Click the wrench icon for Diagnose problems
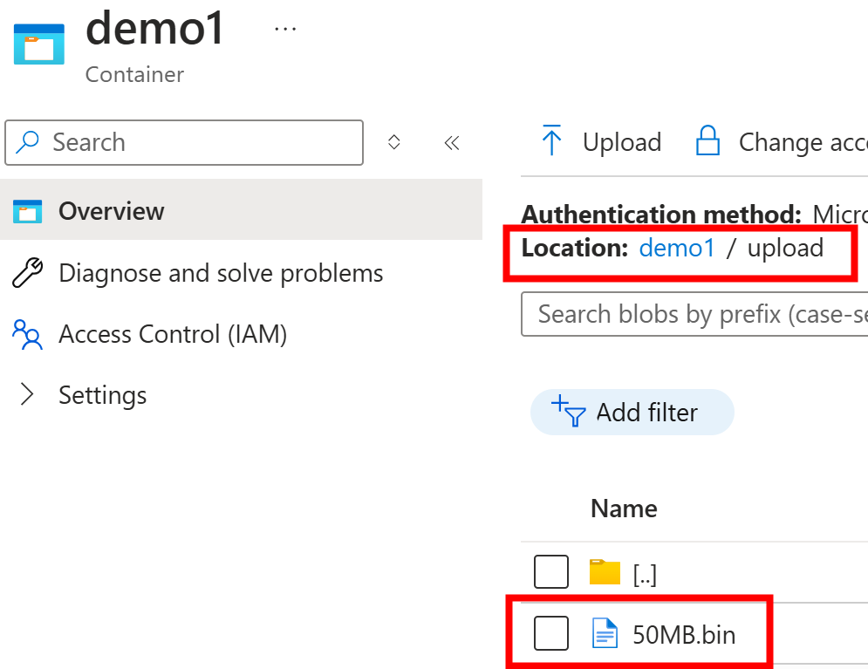Image resolution: width=868 pixels, height=669 pixels. (x=27, y=273)
